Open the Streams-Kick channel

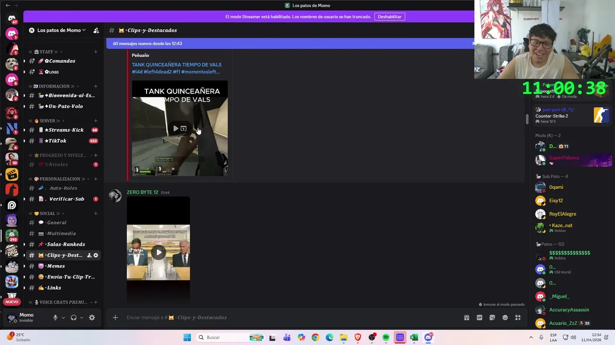63,130
